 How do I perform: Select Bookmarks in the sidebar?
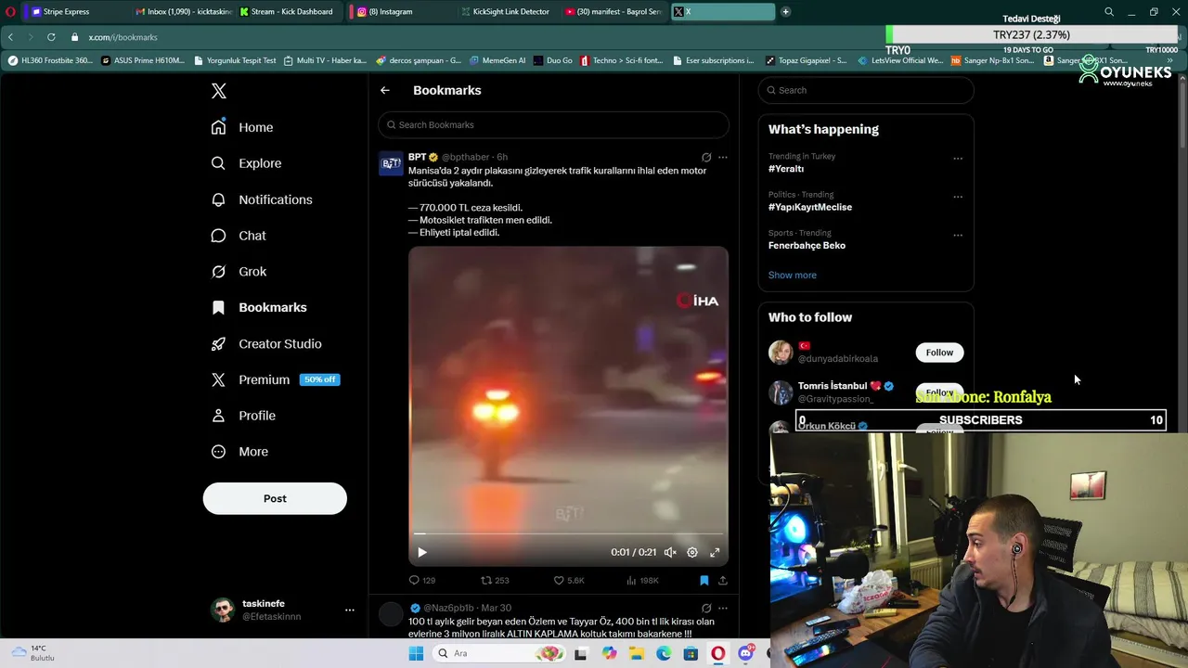click(x=259, y=307)
